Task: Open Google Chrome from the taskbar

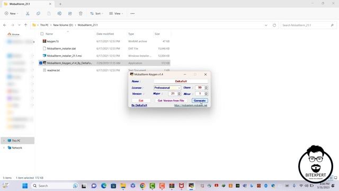Action: 142,186
